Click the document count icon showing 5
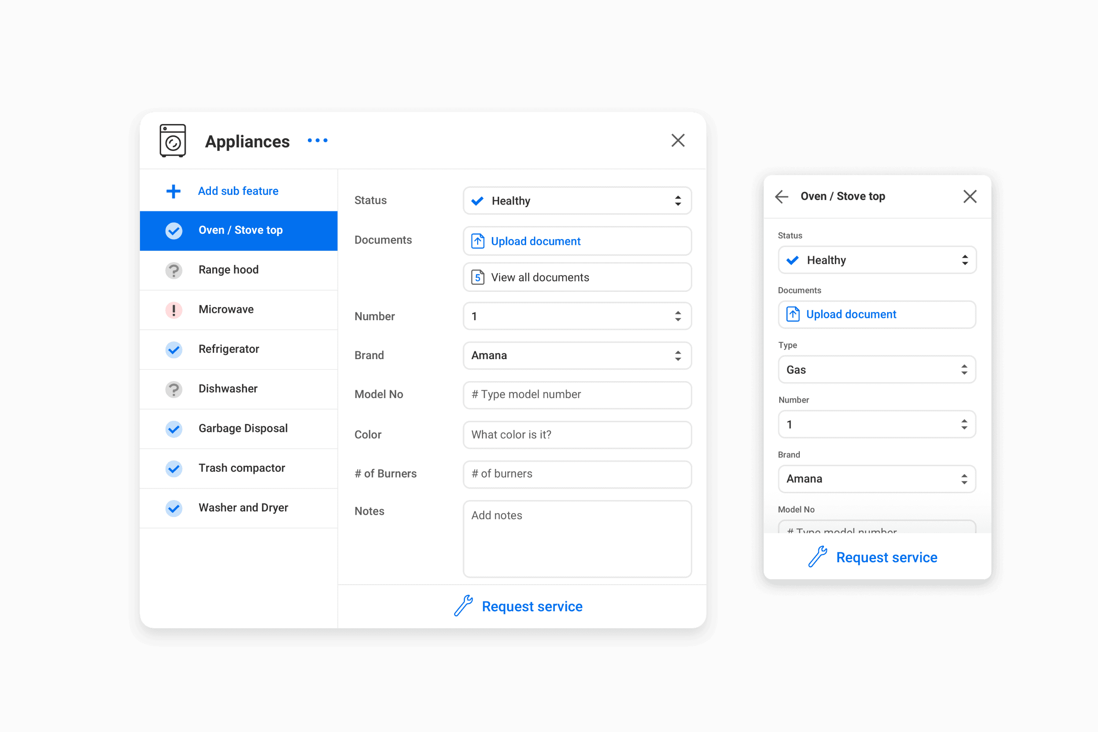 [x=478, y=277]
